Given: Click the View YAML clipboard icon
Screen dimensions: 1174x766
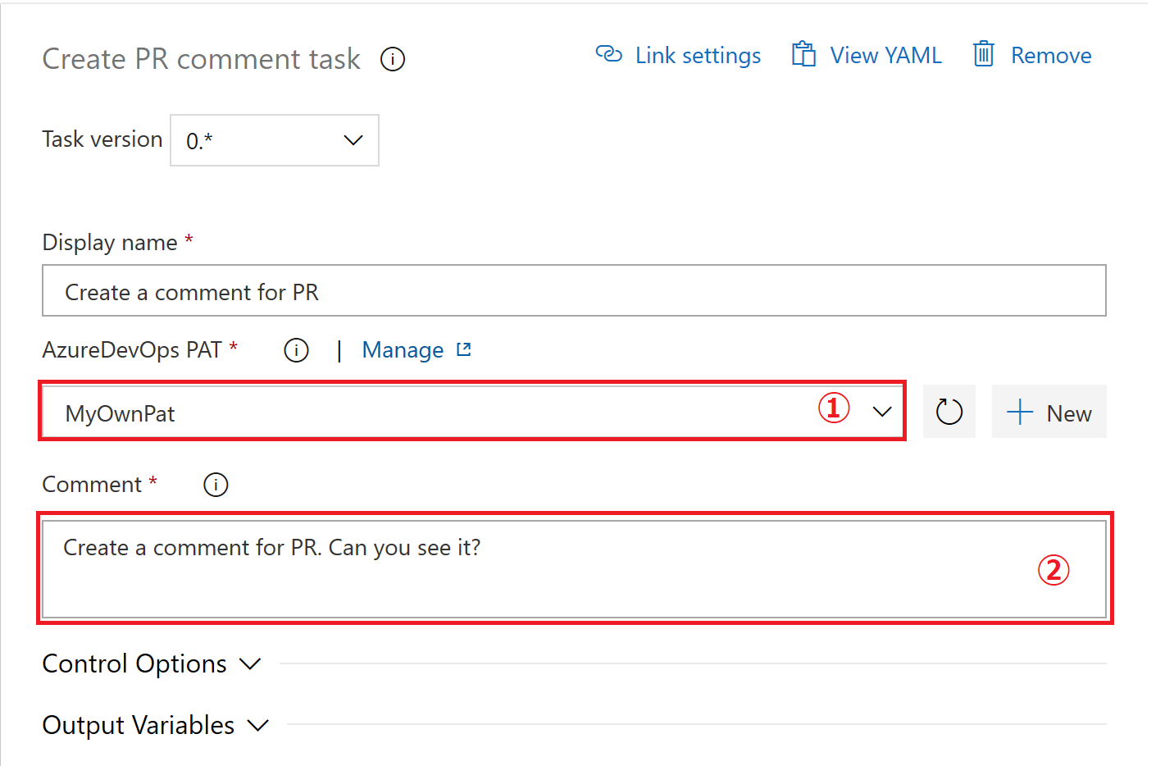Looking at the screenshot, I should pos(803,54).
